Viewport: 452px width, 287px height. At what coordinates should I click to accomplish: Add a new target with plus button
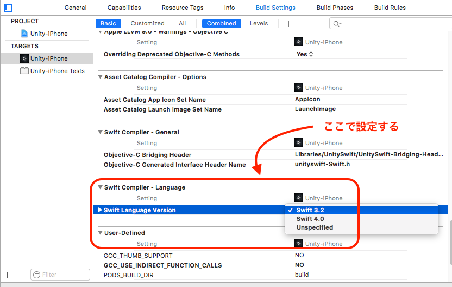tap(8, 275)
